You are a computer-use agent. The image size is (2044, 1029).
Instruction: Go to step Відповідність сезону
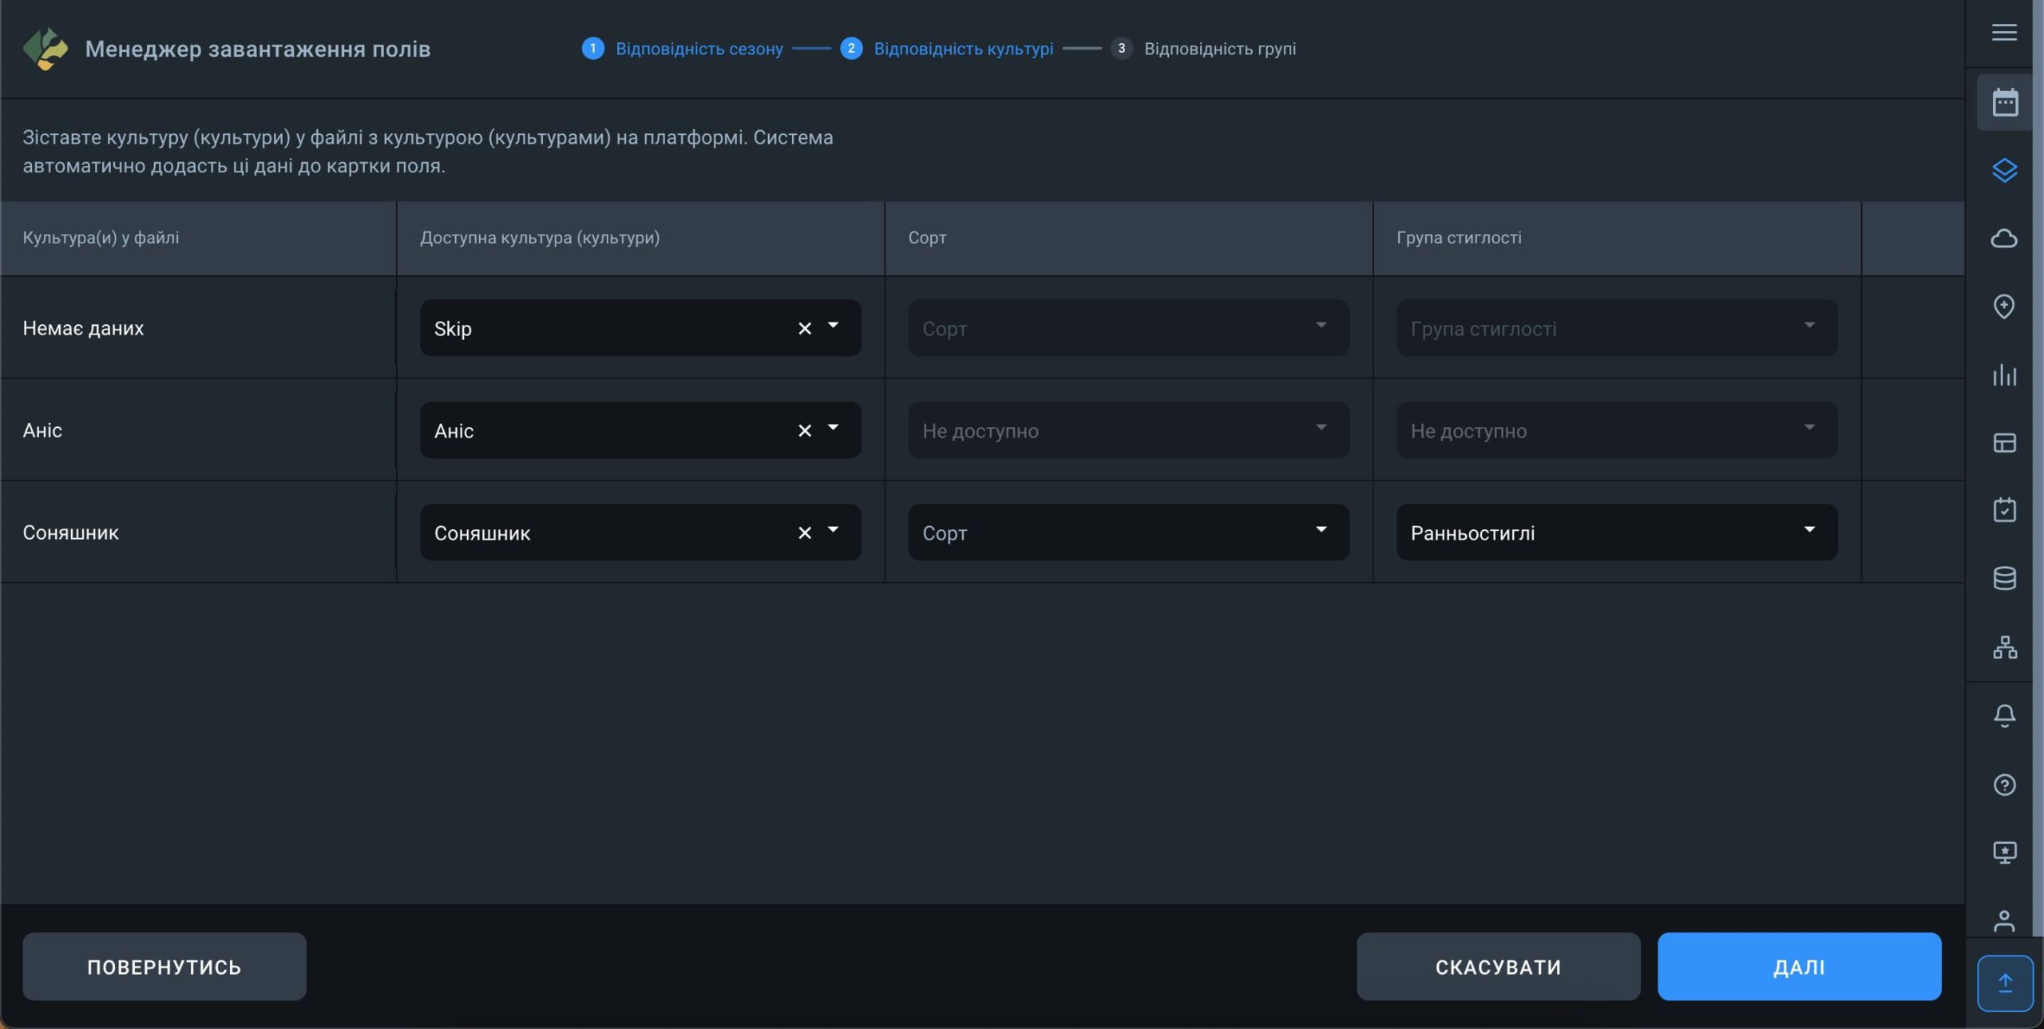point(698,49)
